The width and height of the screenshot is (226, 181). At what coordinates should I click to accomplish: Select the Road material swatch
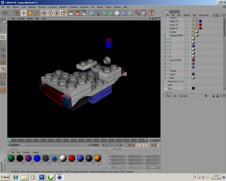(20, 160)
